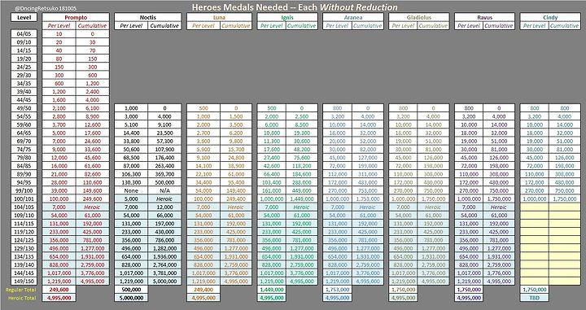Select Luna per-level cell '2,700'
Screen dimensions: 586x310
[203, 133]
